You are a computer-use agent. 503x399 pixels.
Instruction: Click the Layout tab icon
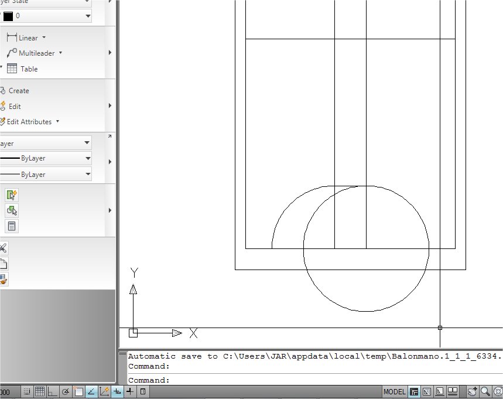pos(427,392)
